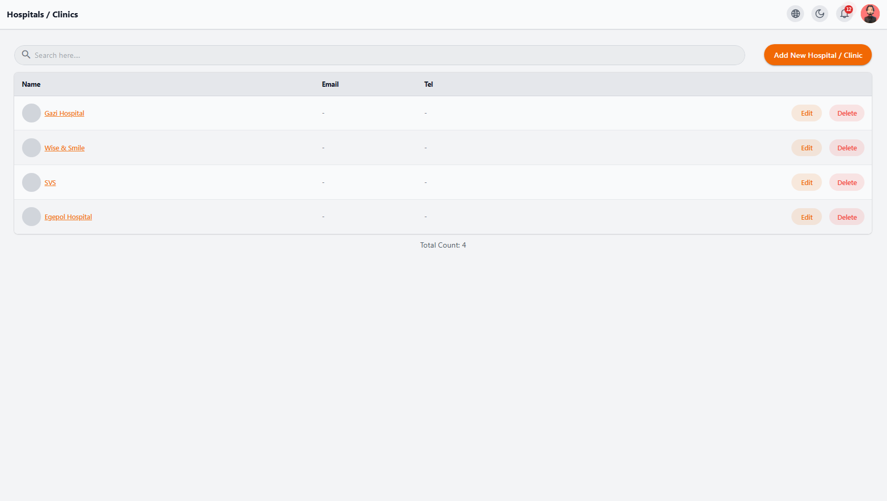Click Egepol Hospital avatar placeholder
The image size is (887, 501).
click(32, 217)
